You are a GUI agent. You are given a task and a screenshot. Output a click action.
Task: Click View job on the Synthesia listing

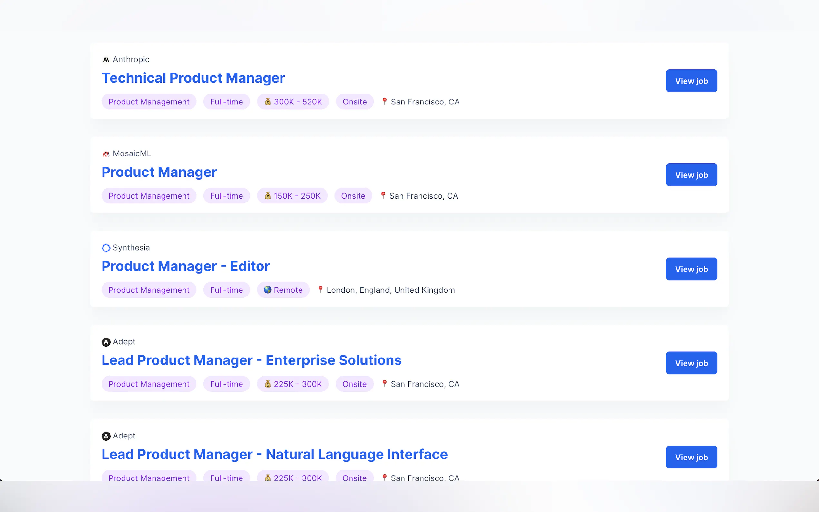(691, 269)
